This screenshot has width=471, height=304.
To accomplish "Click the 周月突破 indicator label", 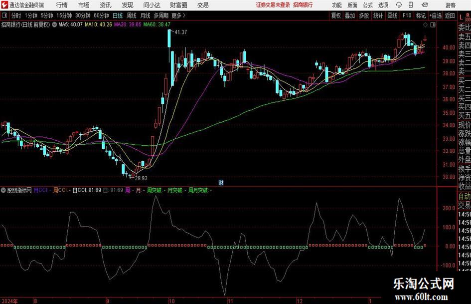I will 200,190.
